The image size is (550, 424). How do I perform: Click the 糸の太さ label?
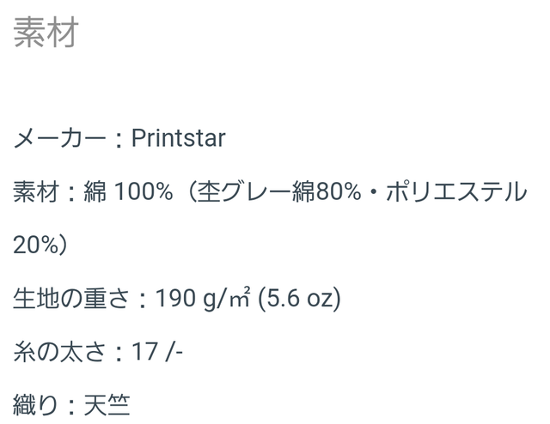[x=59, y=352]
